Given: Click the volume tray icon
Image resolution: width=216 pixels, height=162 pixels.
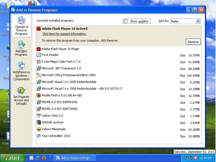Looking at the screenshot, I should 185,158.
